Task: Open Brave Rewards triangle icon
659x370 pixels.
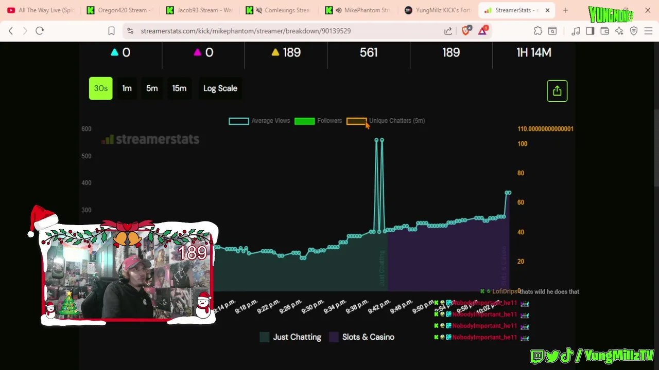Action: pyautogui.click(x=482, y=30)
